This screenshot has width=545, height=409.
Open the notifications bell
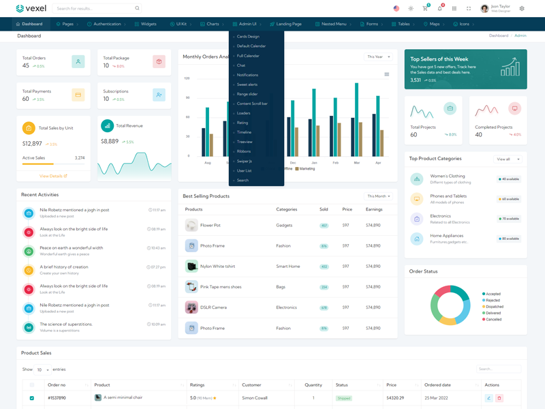439,9
